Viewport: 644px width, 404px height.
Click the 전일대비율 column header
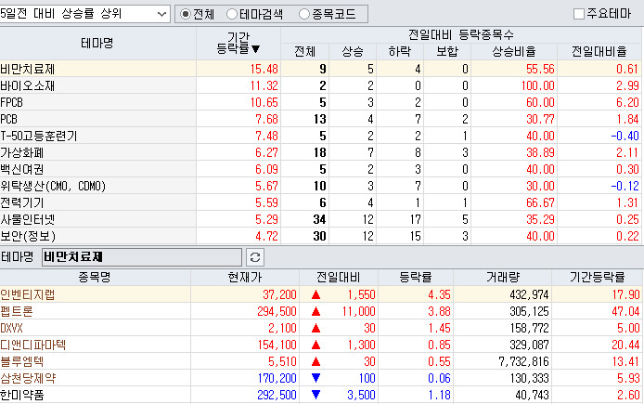[599, 51]
